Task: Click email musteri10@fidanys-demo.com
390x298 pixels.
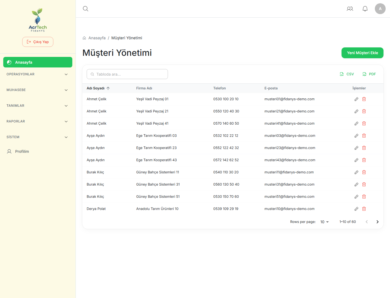Action: coord(290,209)
